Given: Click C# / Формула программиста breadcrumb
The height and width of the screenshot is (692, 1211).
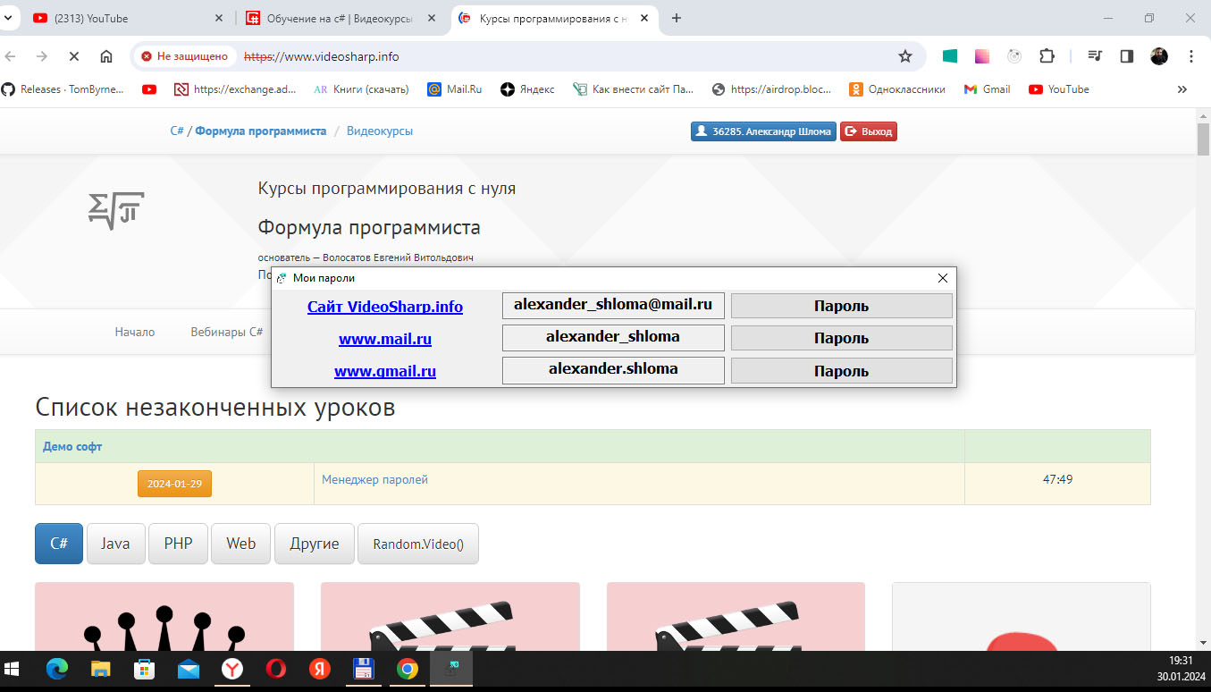Looking at the screenshot, I should tap(248, 131).
